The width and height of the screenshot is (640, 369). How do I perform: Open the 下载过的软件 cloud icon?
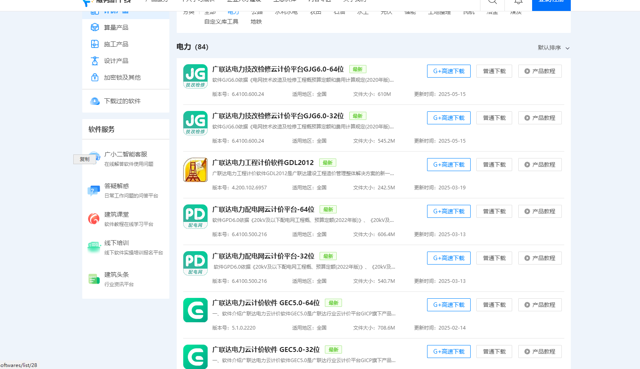pos(95,101)
